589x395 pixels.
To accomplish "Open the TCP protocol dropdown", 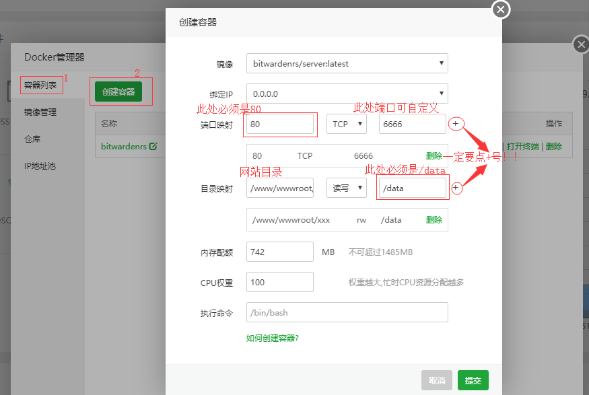I will coord(346,124).
